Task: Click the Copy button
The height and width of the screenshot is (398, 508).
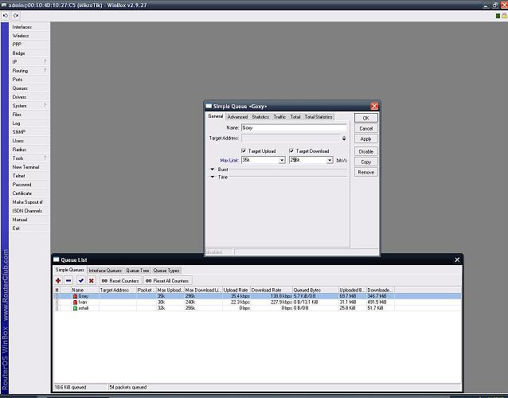Action: (x=365, y=162)
